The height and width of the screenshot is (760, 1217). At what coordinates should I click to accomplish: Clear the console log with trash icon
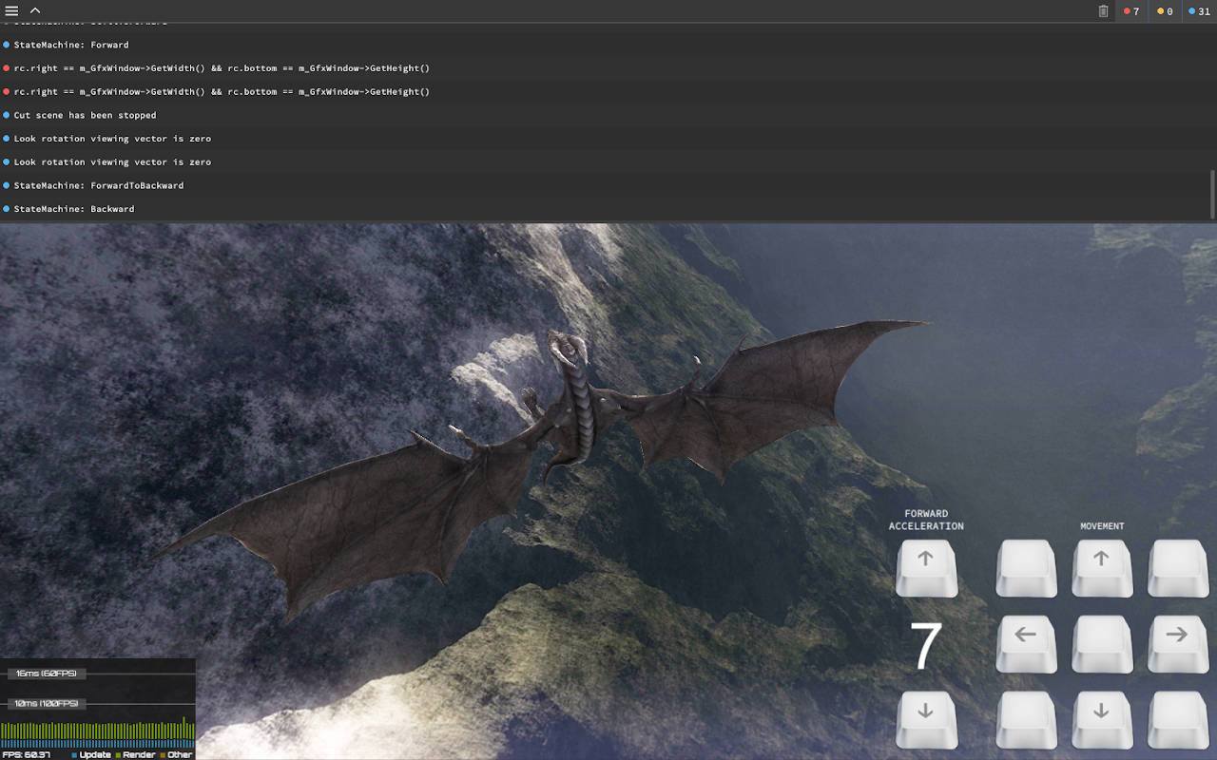1103,11
